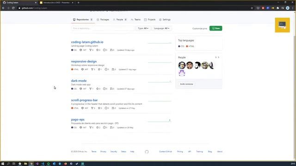296x166 pixels.
Task: Switch to the Introducción a SASS browser tab
Action: 56,3
